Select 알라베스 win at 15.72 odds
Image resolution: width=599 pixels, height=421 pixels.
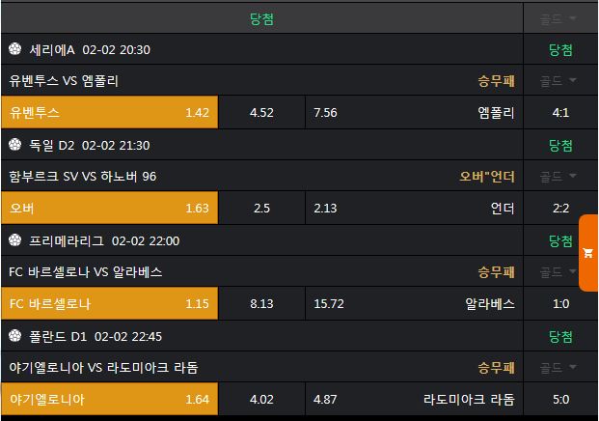415,304
